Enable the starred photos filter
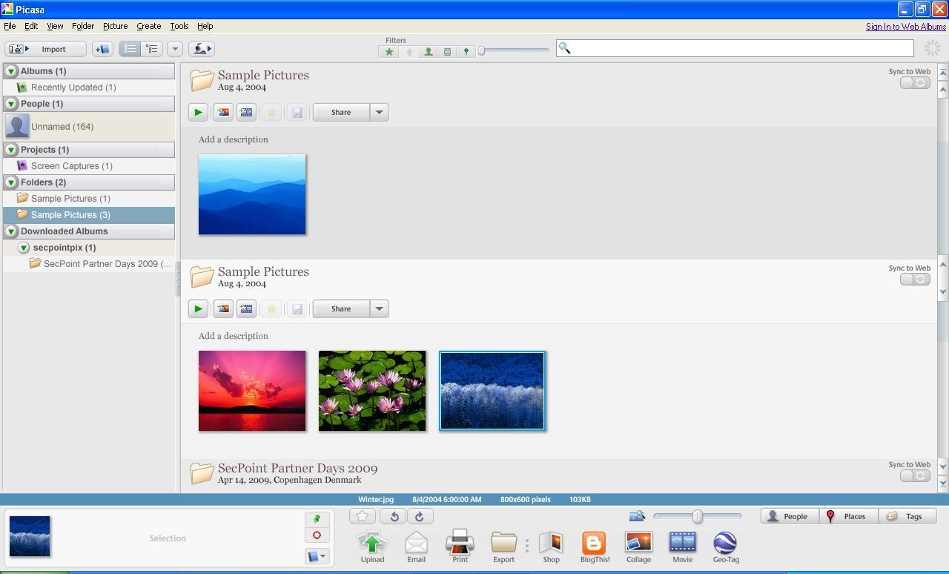The width and height of the screenshot is (949, 574). (x=388, y=51)
